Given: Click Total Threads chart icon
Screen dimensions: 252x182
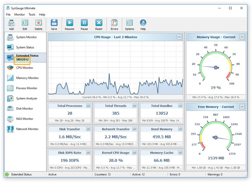Looking at the screenshot, I should [134, 106].
